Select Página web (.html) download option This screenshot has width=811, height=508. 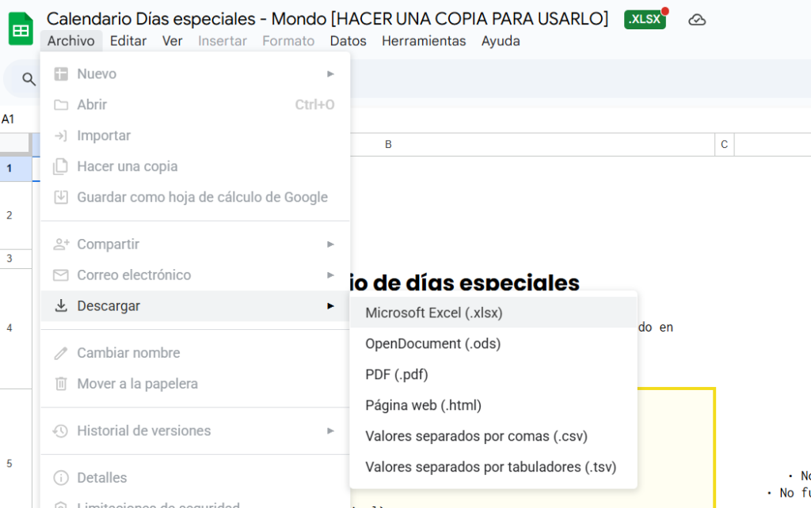[x=423, y=405]
